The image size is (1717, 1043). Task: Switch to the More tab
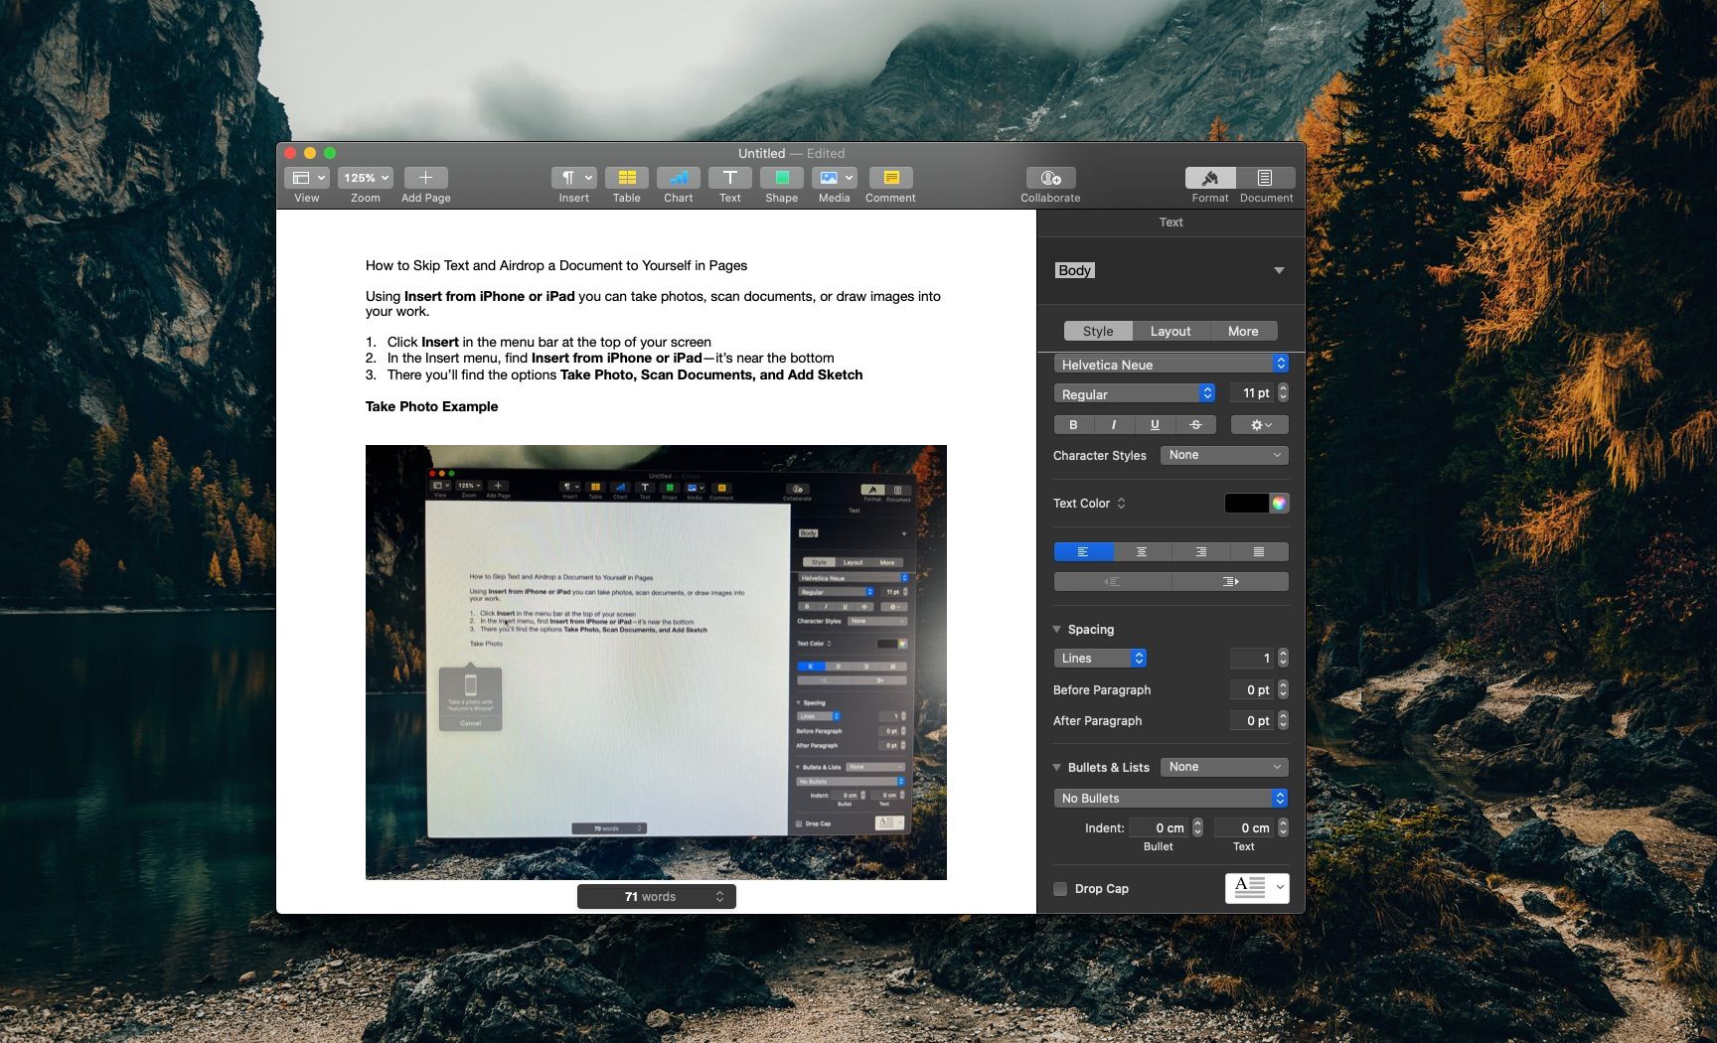pos(1243,331)
